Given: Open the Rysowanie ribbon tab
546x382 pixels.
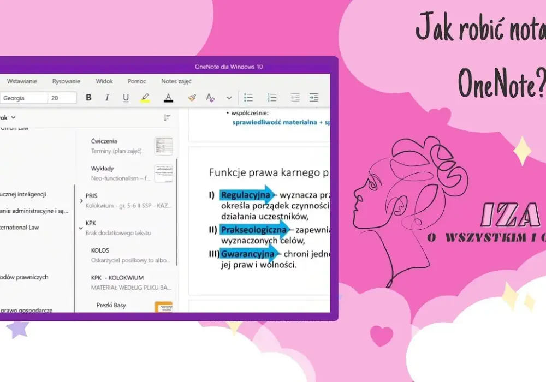Looking at the screenshot, I should click(x=66, y=81).
